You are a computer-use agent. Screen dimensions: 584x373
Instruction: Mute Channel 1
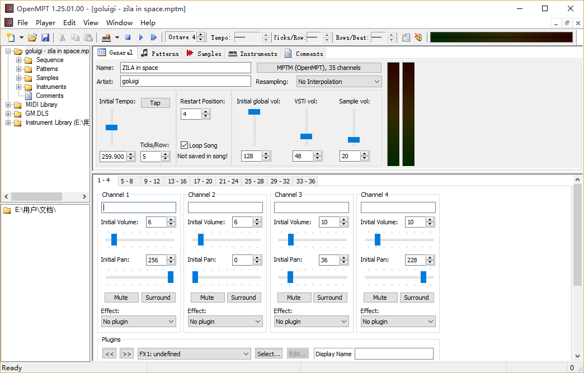pyautogui.click(x=121, y=298)
